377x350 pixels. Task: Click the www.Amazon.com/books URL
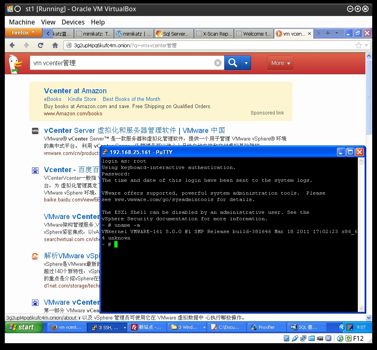[x=73, y=113]
